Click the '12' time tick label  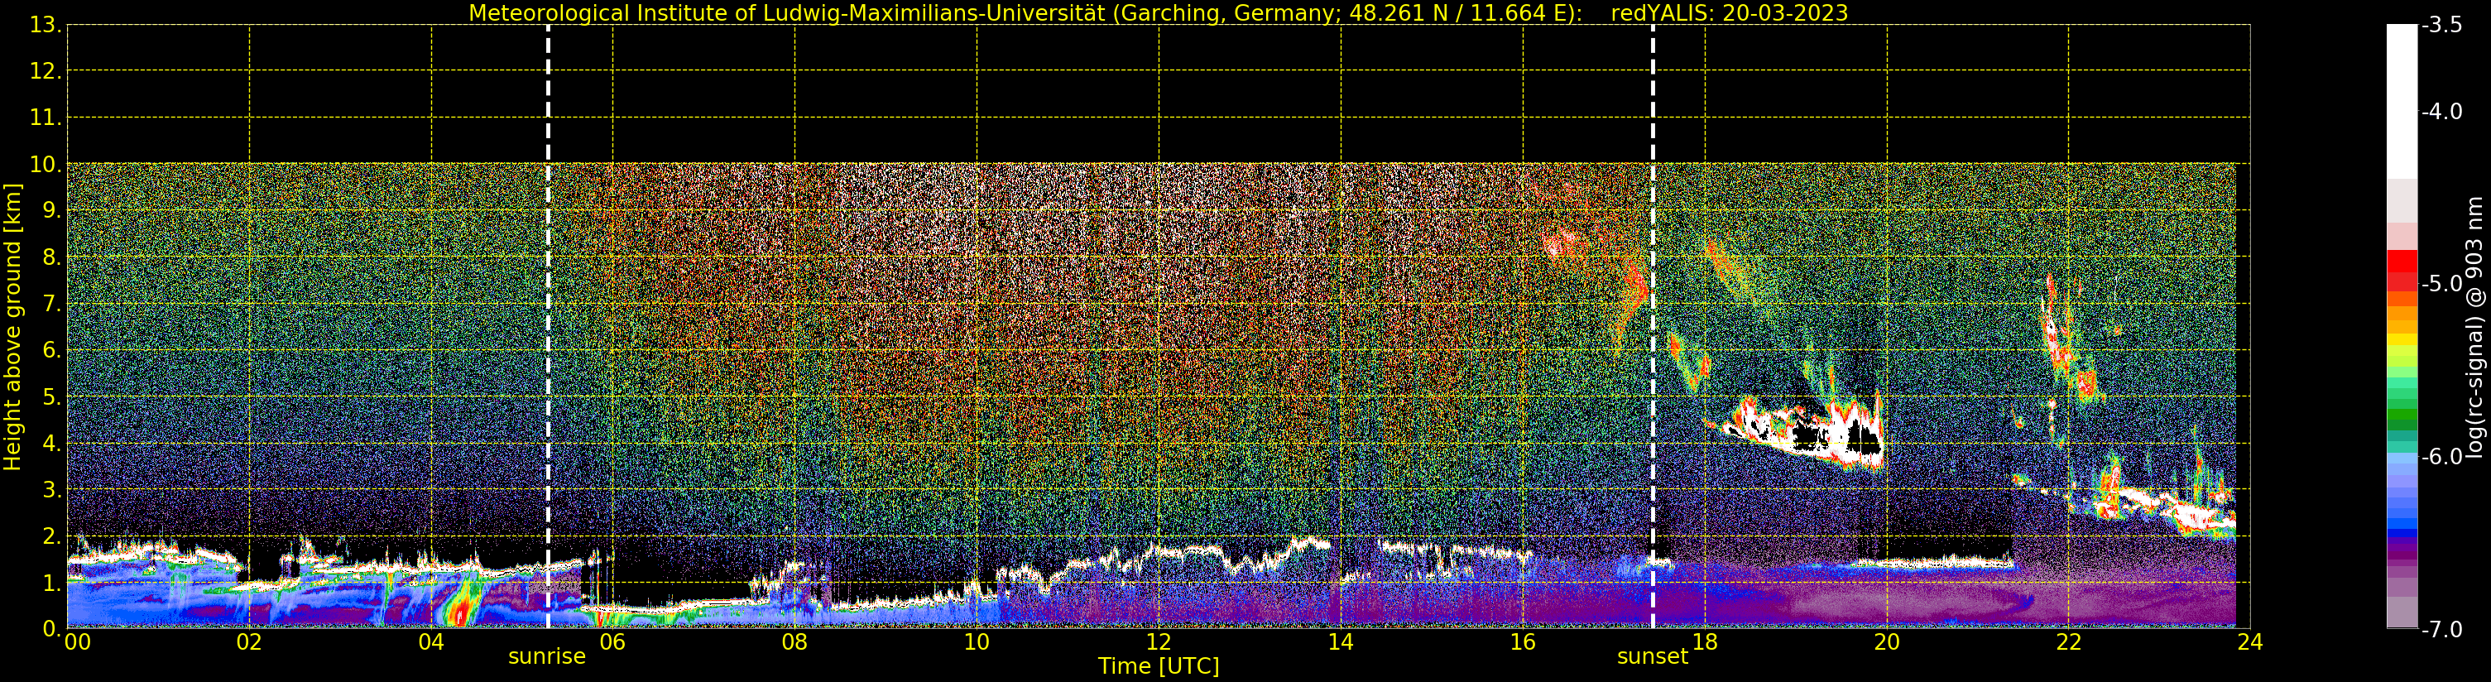[x=1159, y=641]
